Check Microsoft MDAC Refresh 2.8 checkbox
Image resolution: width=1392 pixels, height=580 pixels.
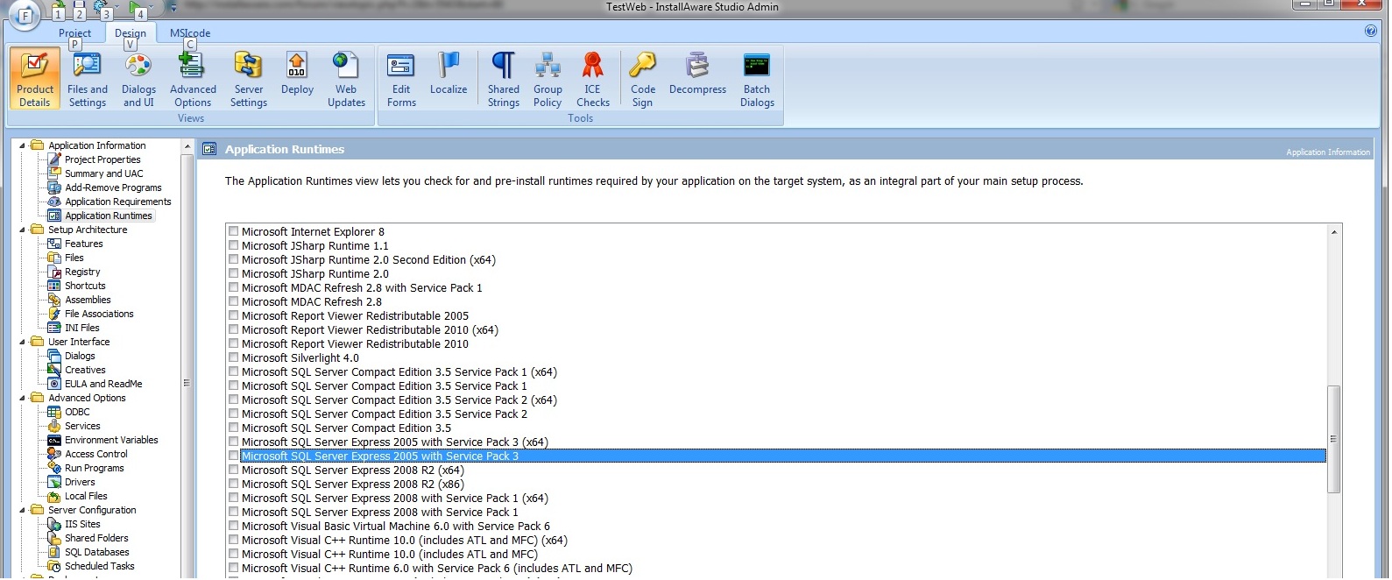pos(234,301)
